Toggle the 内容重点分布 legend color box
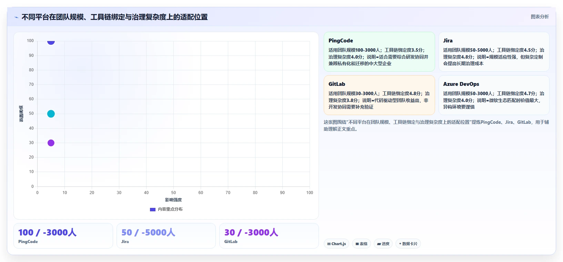The image size is (563, 262). point(153,209)
